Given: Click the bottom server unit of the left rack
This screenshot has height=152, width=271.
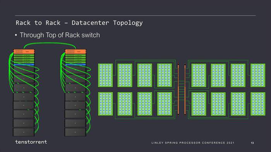Looking at the screenshot, I should (24, 132).
